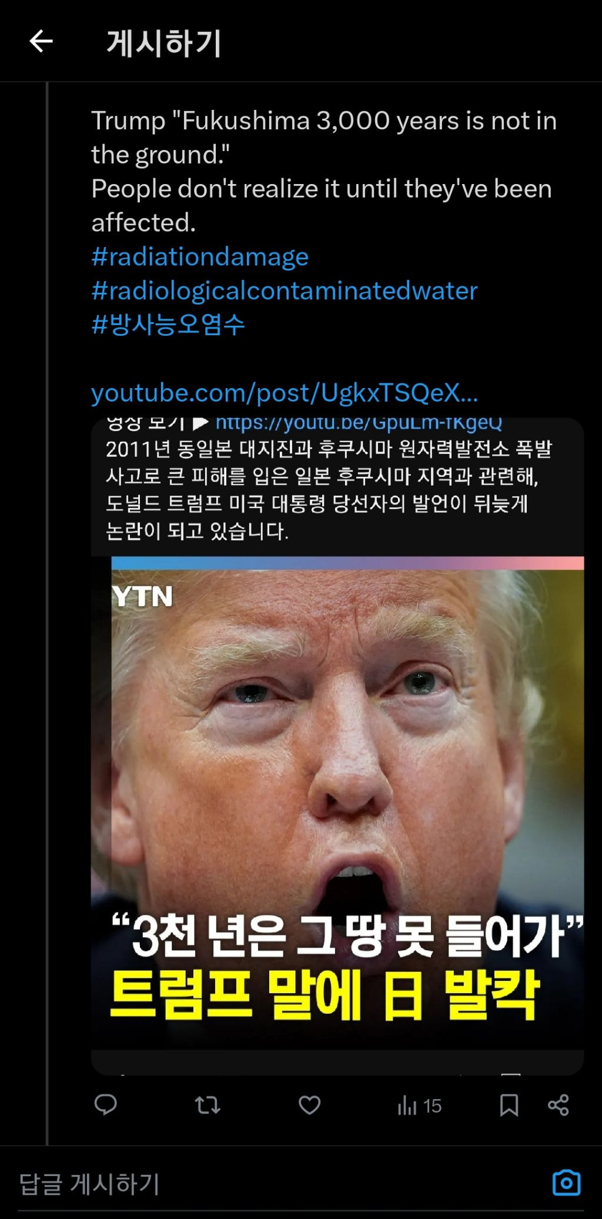The height and width of the screenshot is (1219, 602).
Task: Tap the 게시하기 header title
Action: click(x=164, y=43)
